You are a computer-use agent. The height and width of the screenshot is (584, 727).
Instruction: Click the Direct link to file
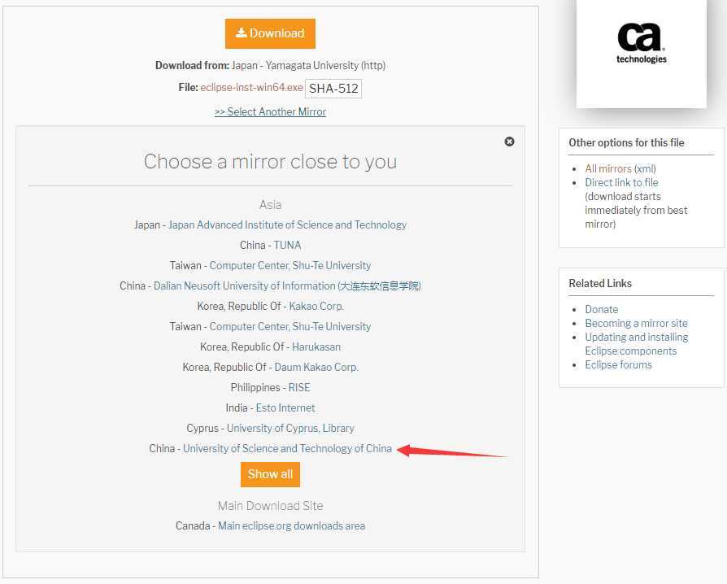(621, 182)
